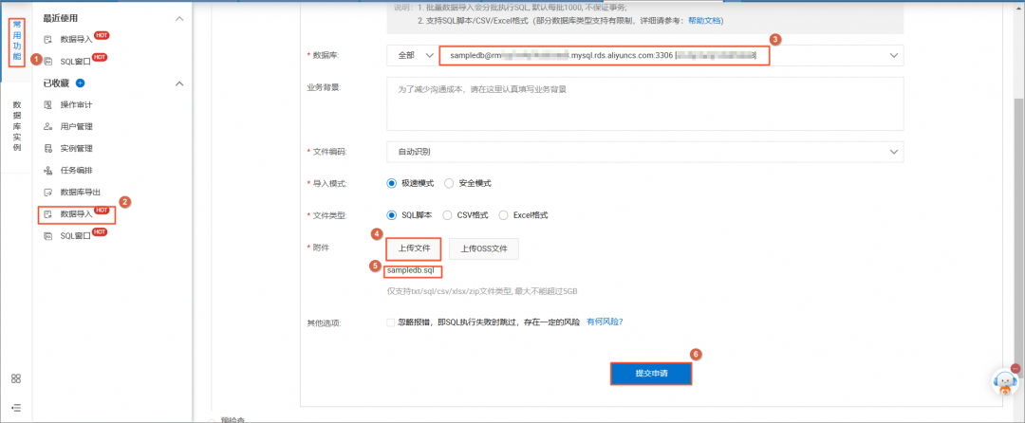Viewport: 1025px width, 423px height.
Task: Click the plus icon beside 已收藏
Action: (81, 83)
